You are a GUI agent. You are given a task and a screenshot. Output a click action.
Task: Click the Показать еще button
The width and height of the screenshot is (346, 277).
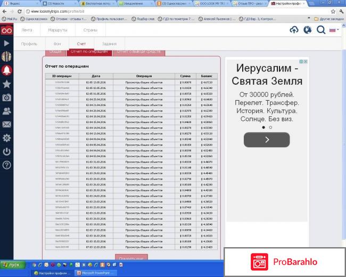(x=131, y=257)
